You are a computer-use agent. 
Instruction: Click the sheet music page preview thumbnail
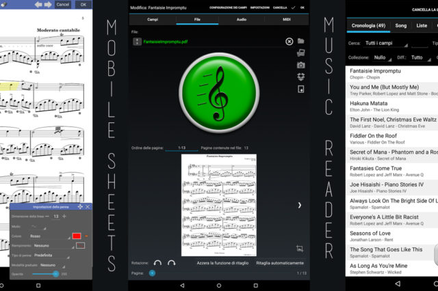219,205
